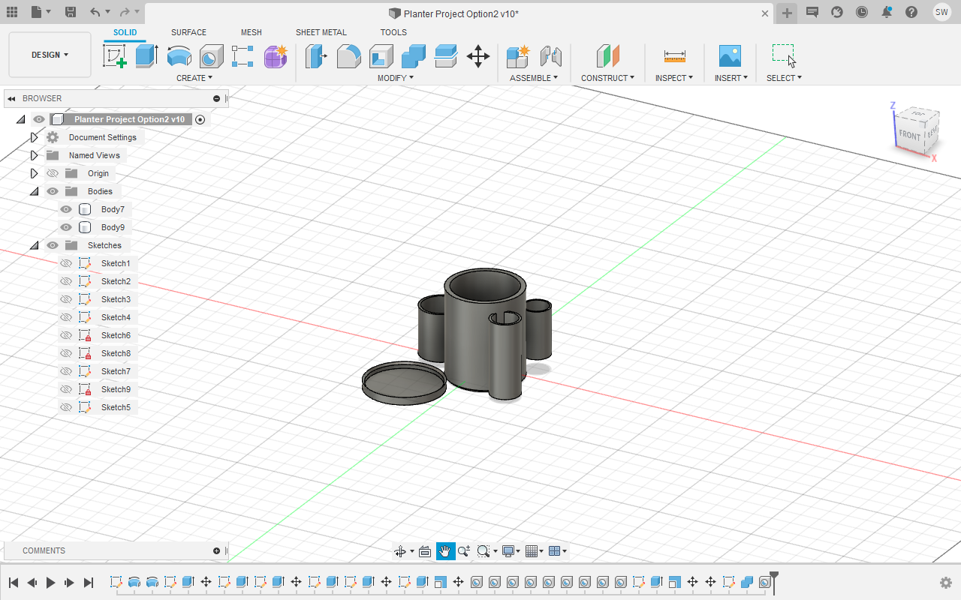Select the Extrude tool in the Create panel

[146, 56]
